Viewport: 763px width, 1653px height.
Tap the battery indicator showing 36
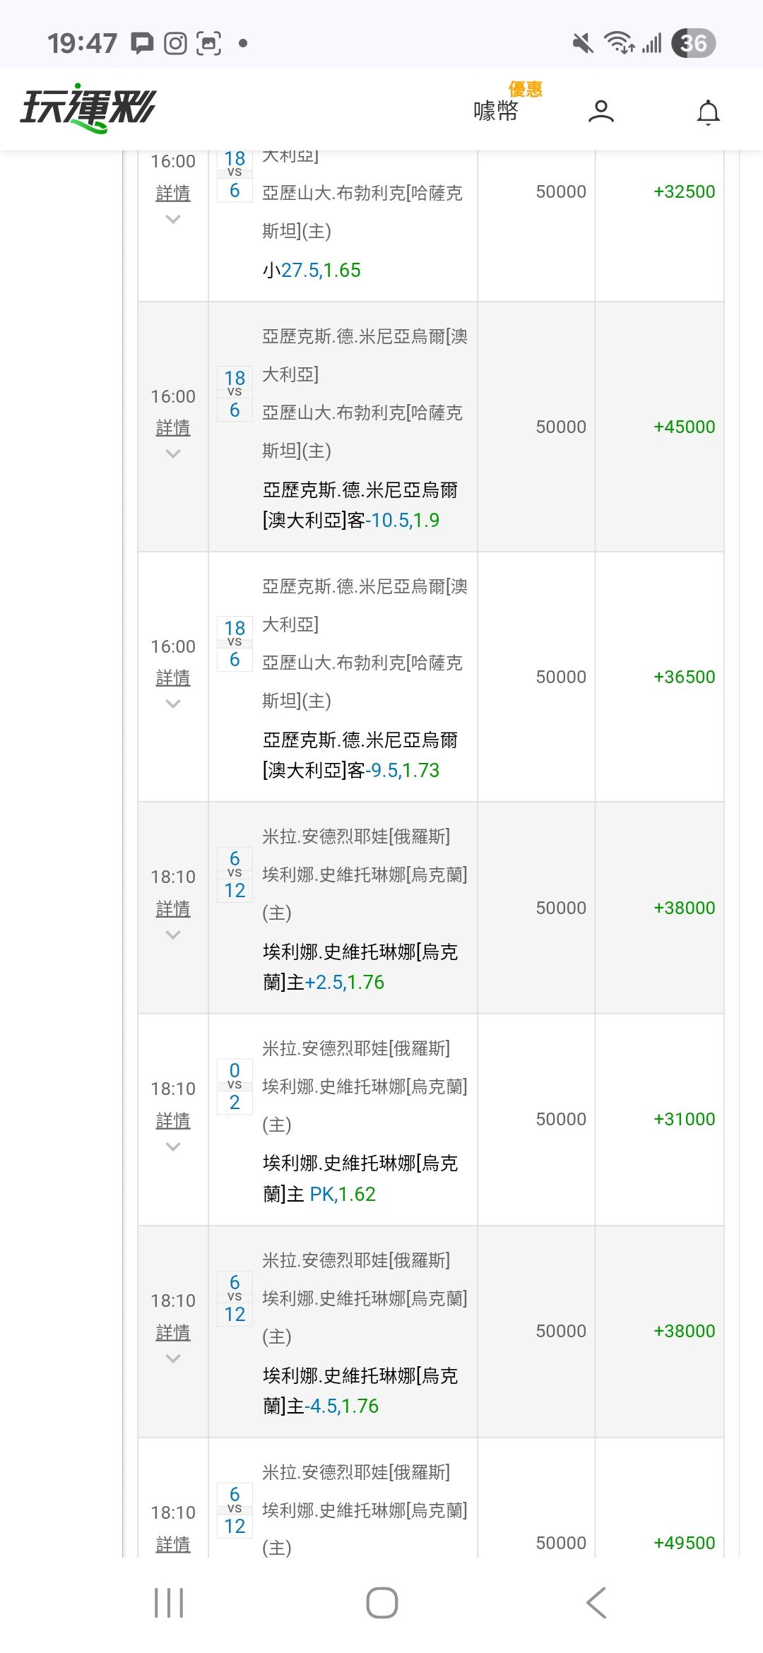click(x=693, y=44)
